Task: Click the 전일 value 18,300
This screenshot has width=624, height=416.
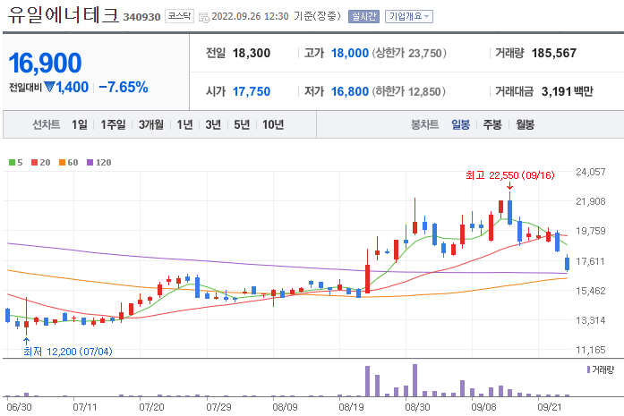Action: point(251,53)
